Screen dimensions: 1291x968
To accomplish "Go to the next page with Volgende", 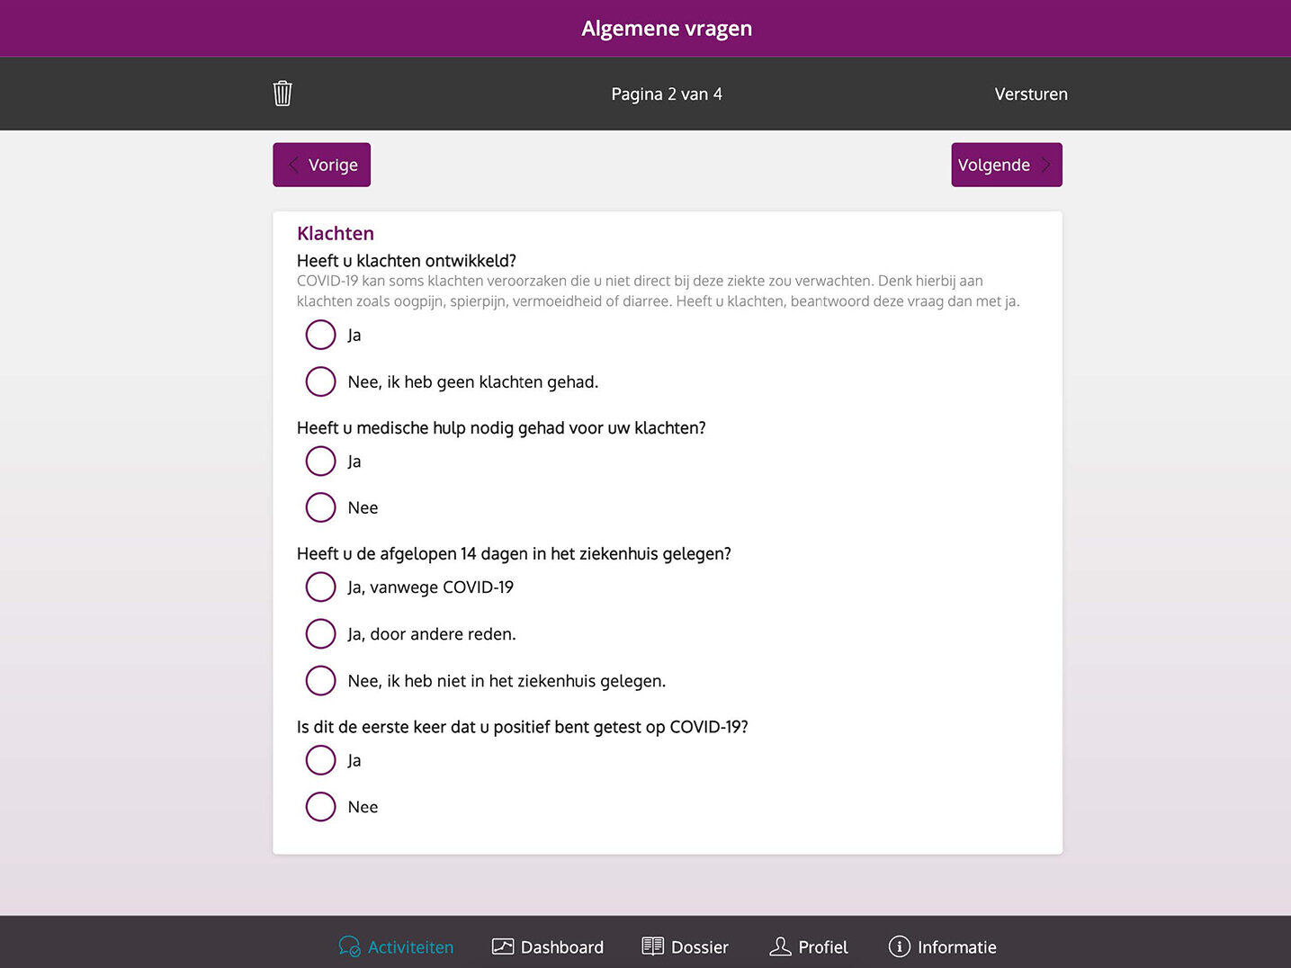I will 994,165.
